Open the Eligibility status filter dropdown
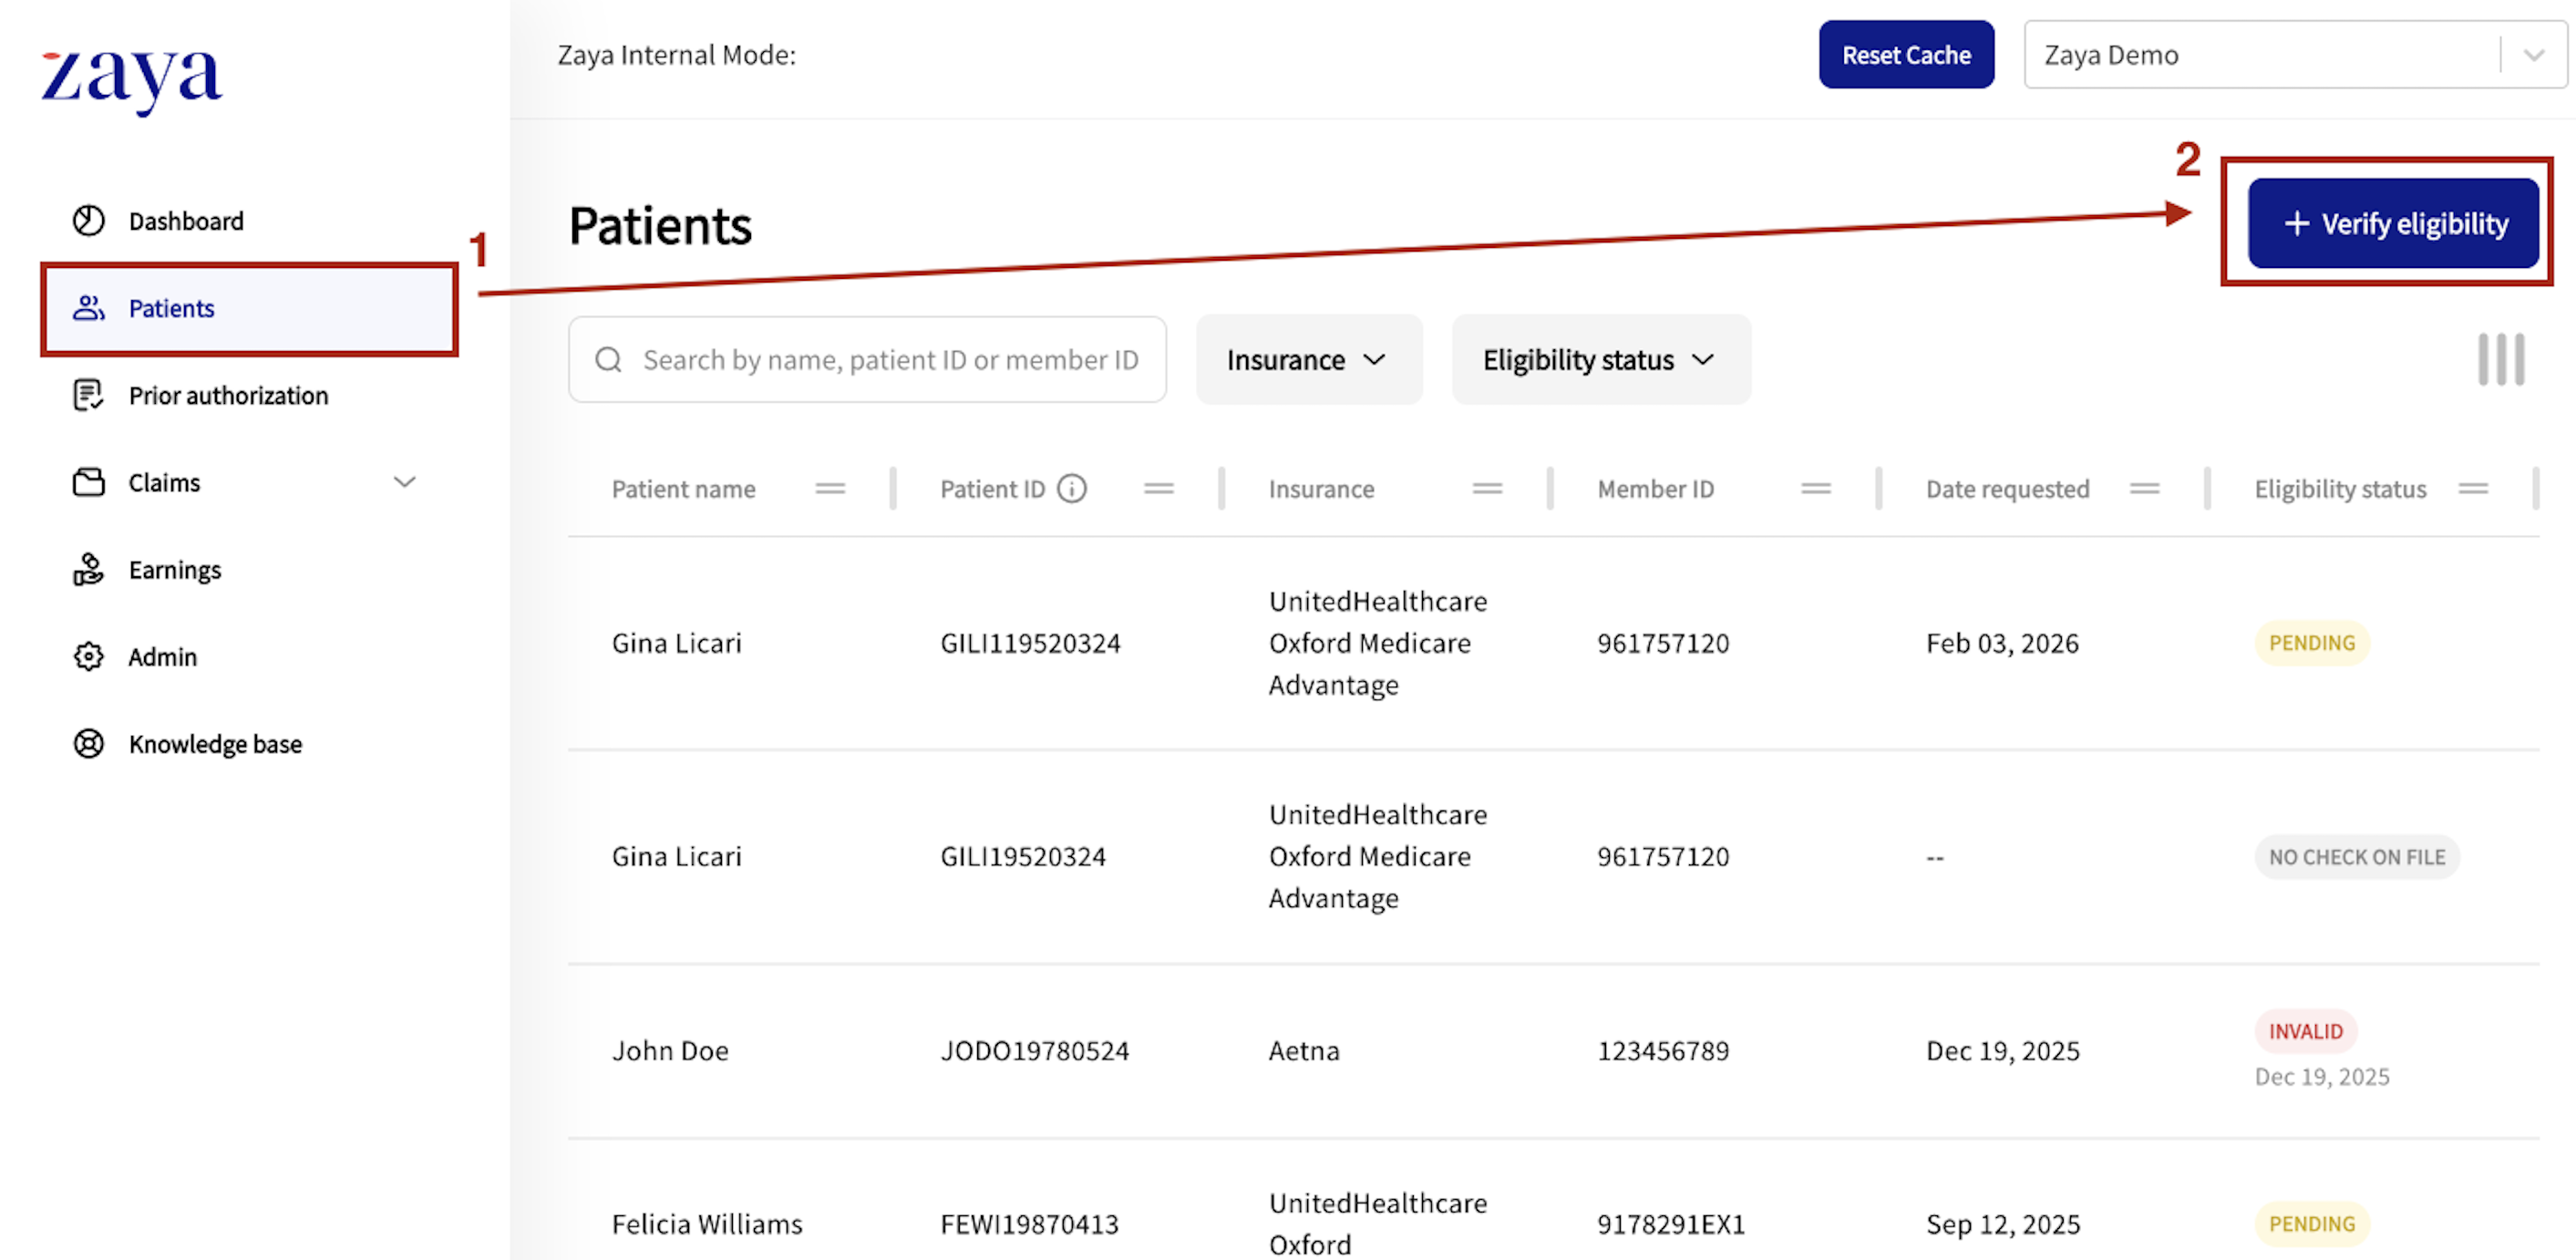Image resolution: width=2576 pixels, height=1260 pixels. click(1599, 359)
